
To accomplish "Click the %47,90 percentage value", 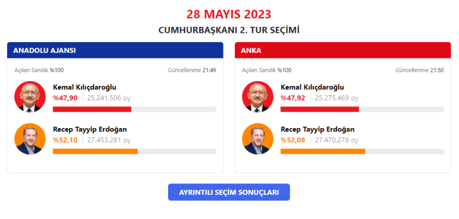I will pyautogui.click(x=65, y=98).
